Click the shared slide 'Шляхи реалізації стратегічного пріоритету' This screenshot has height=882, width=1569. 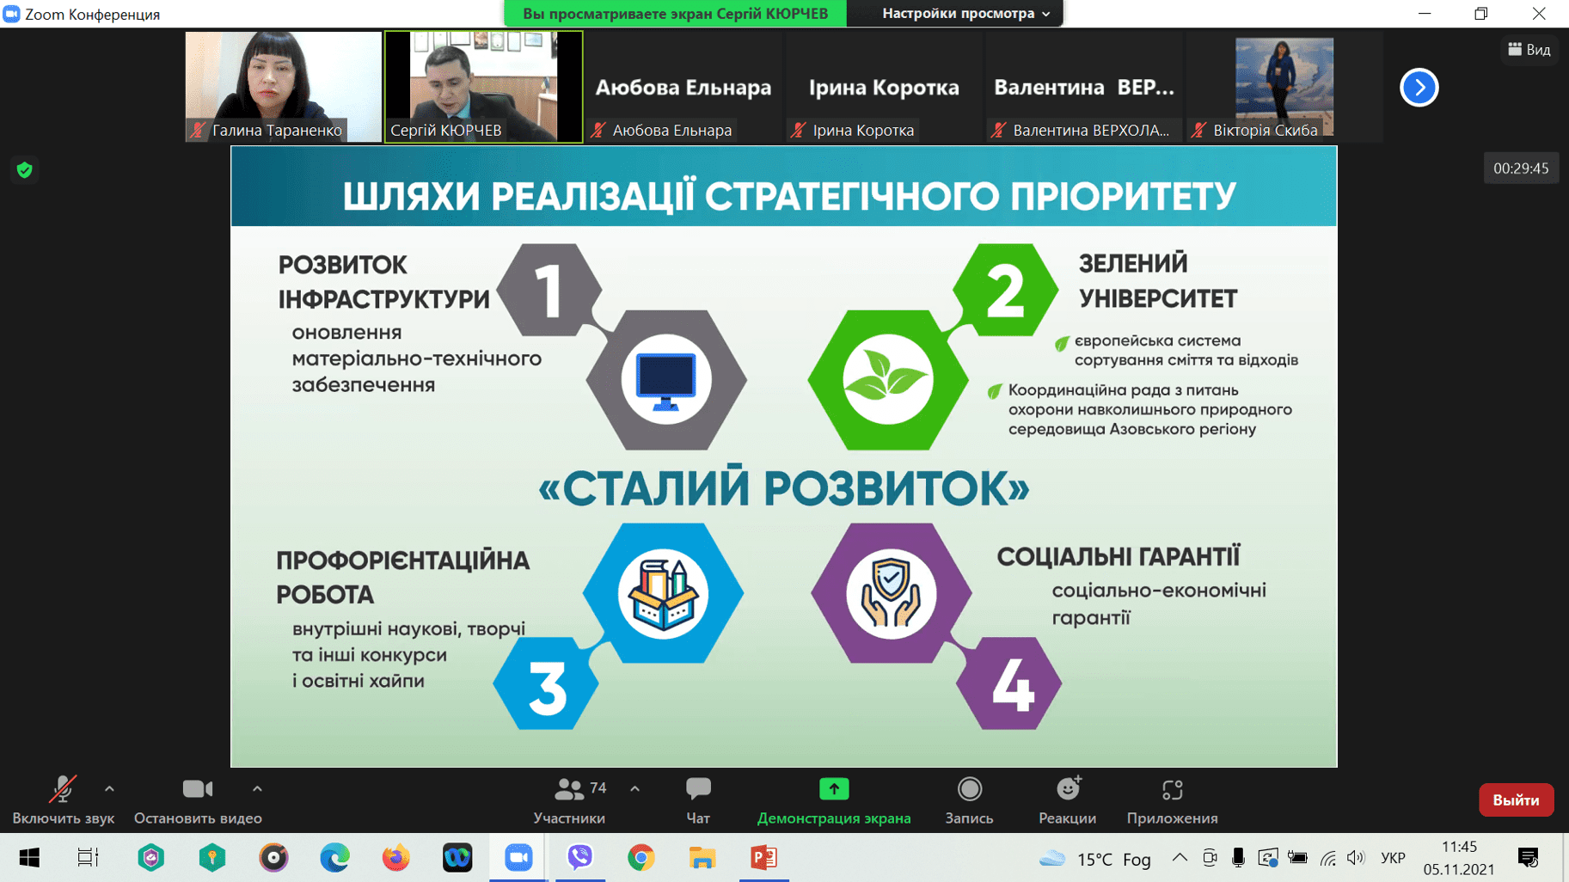[x=784, y=456]
